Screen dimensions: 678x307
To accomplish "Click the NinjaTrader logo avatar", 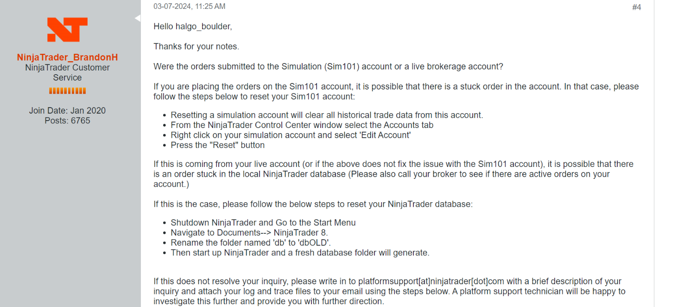I will coord(67,30).
